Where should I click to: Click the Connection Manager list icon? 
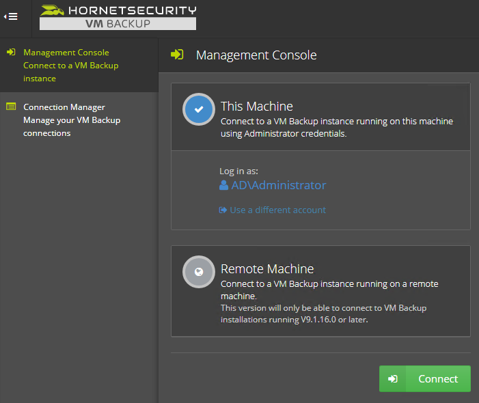11,107
